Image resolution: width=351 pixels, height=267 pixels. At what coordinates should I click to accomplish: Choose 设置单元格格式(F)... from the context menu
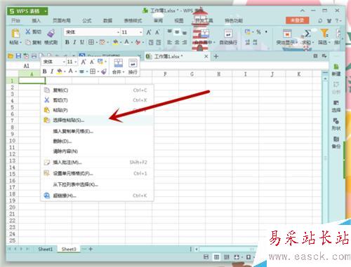(98, 173)
